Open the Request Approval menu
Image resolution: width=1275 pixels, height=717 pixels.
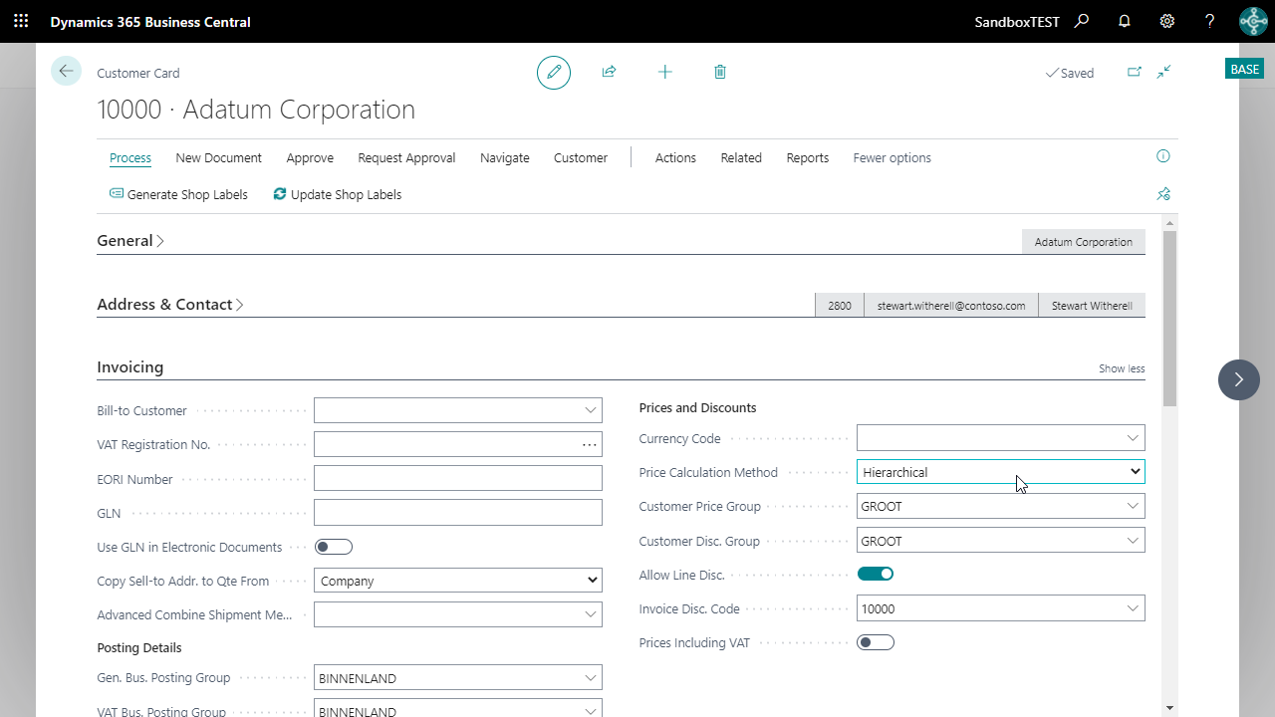tap(406, 157)
